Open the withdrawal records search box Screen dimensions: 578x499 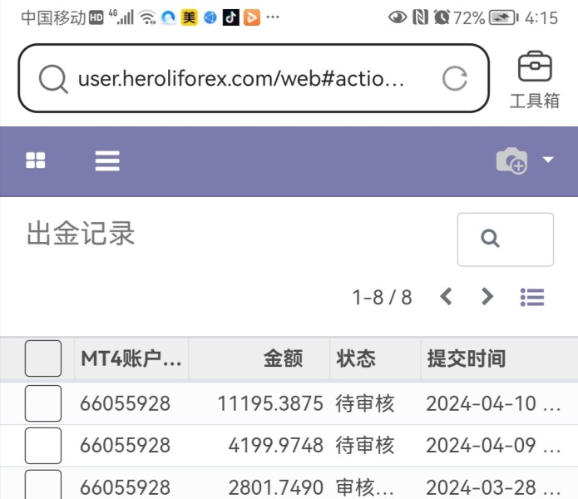[x=506, y=240]
